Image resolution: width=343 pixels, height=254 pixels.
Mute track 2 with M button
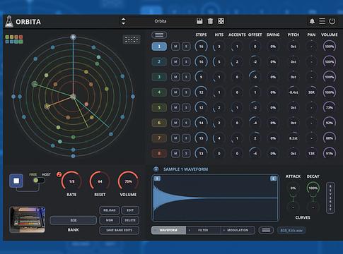(175, 62)
